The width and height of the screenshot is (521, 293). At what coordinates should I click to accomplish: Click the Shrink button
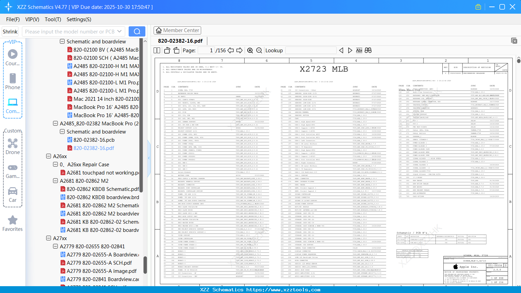(x=10, y=31)
